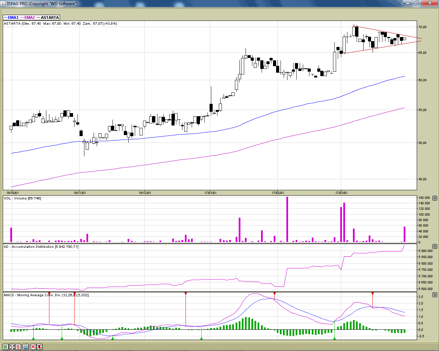Screen dimensions: 439x351
Task: Click the leftmost green MACD buy marker
Action: [x=33, y=338]
